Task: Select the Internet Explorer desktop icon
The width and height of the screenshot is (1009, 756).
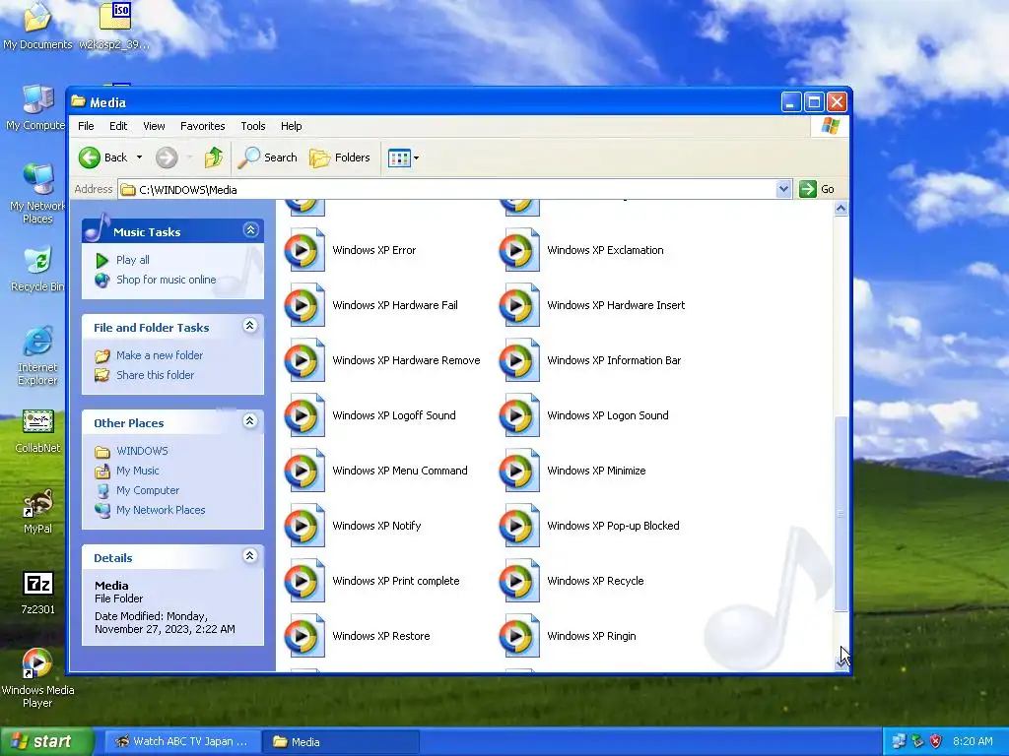Action: 38,355
